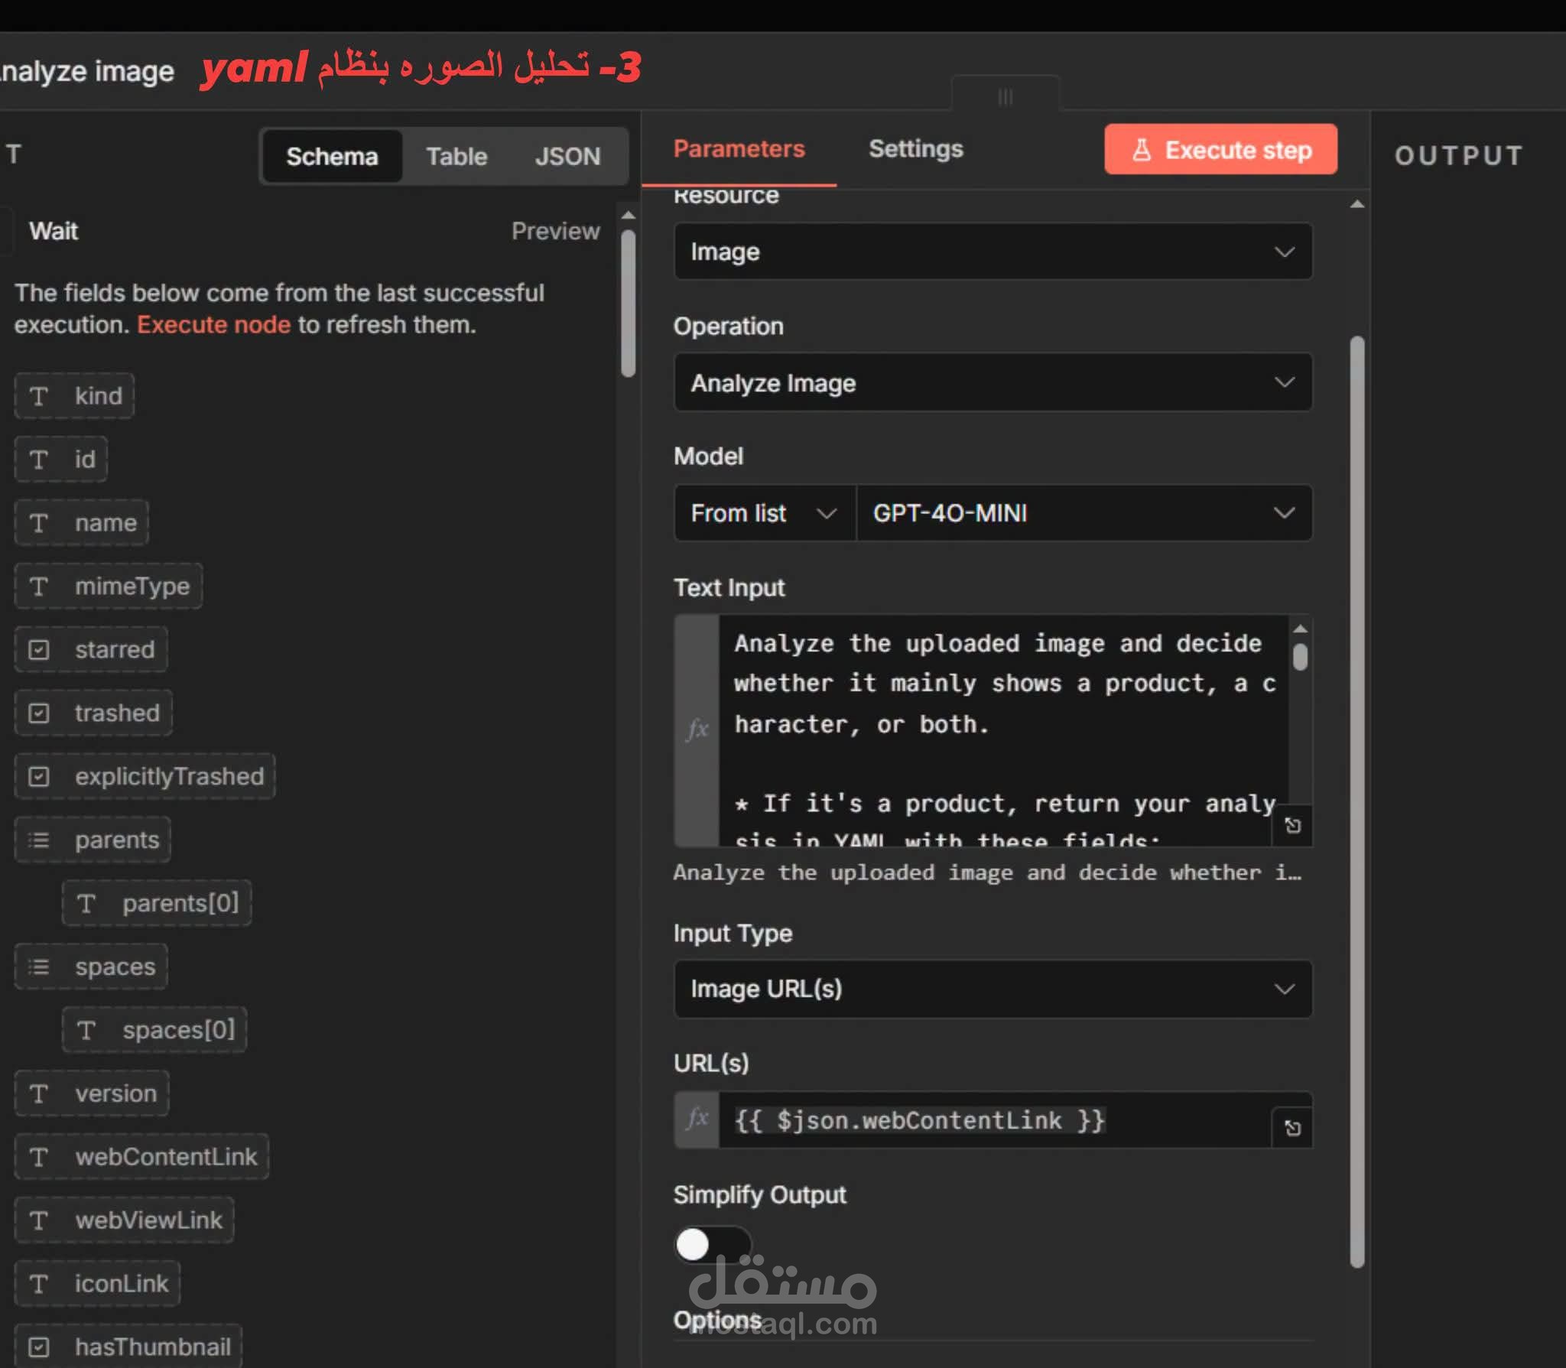Select the explicitlyTrashed schema field
The image size is (1566, 1368).
tap(145, 777)
